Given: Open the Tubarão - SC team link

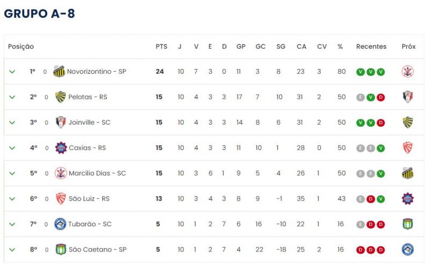Looking at the screenshot, I should coord(90,224).
